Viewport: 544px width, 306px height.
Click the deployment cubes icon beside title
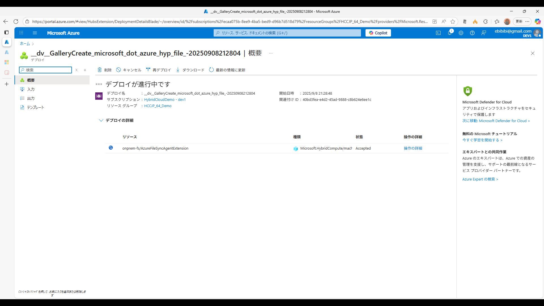click(24, 56)
